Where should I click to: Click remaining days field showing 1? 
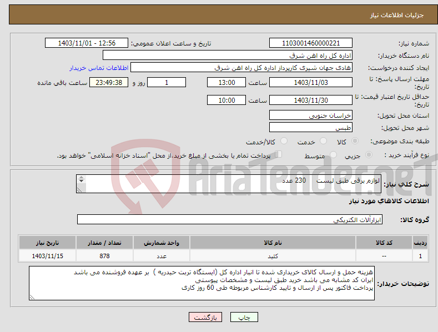(167, 82)
